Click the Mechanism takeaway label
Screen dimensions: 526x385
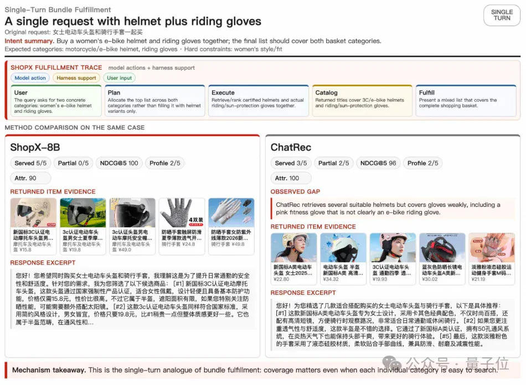click(x=49, y=370)
